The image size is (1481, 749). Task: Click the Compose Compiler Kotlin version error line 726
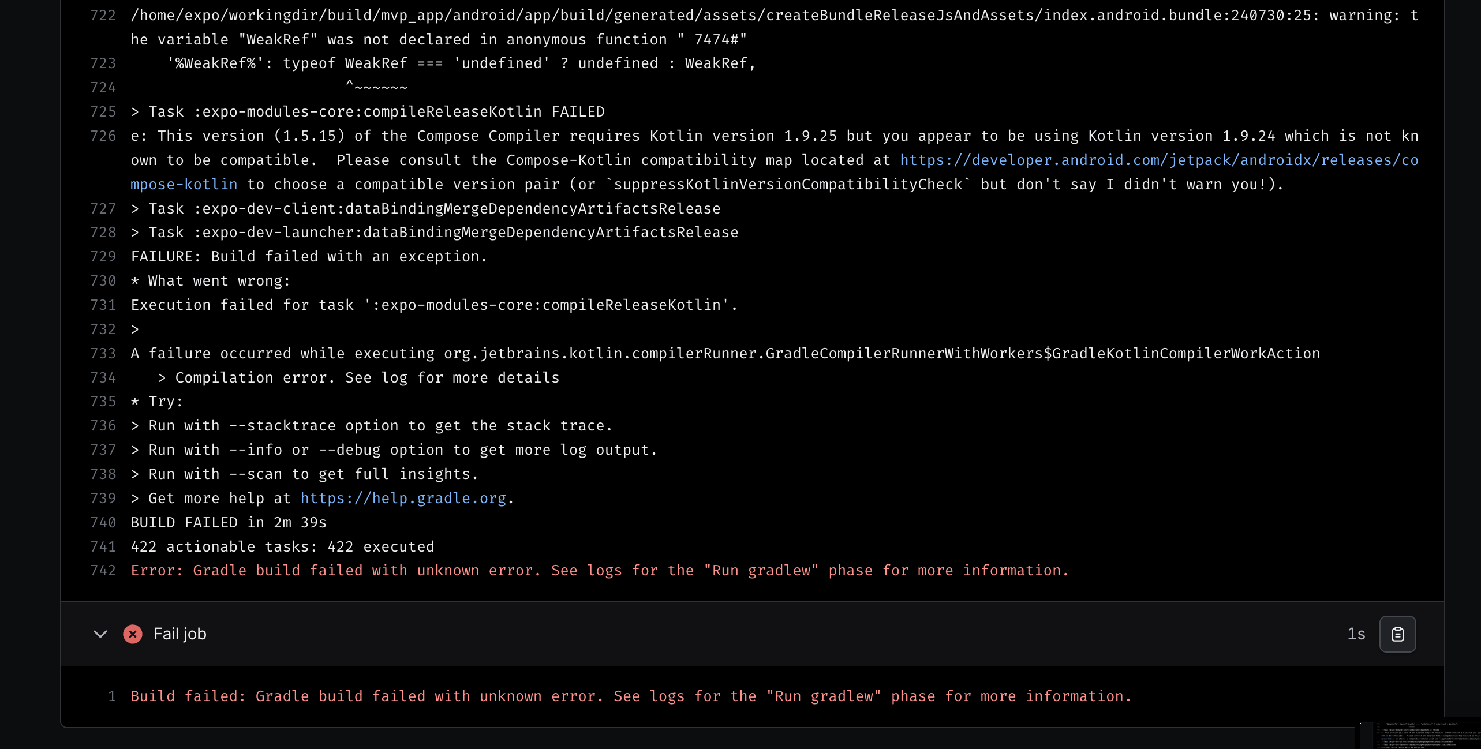coord(775,160)
